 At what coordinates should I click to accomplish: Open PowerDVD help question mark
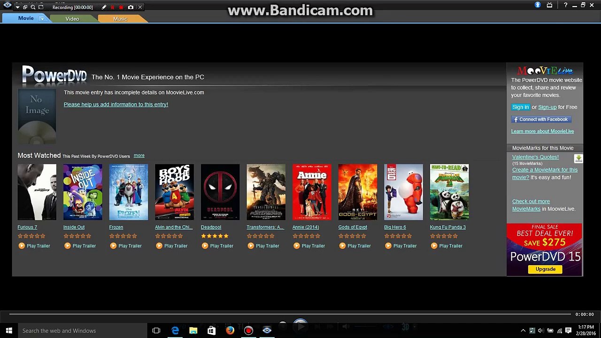tap(565, 5)
